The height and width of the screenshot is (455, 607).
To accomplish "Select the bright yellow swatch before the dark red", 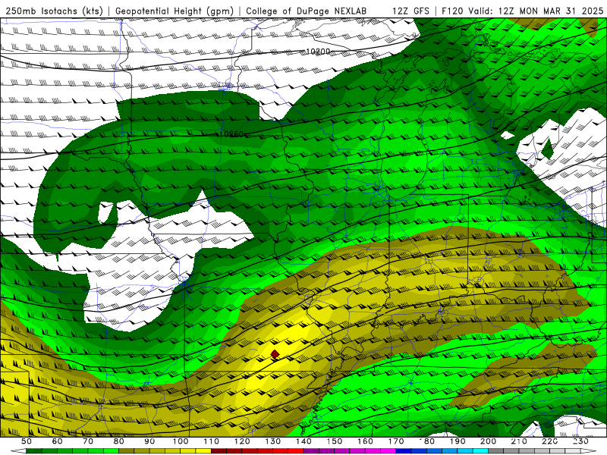I will [x=203, y=450].
